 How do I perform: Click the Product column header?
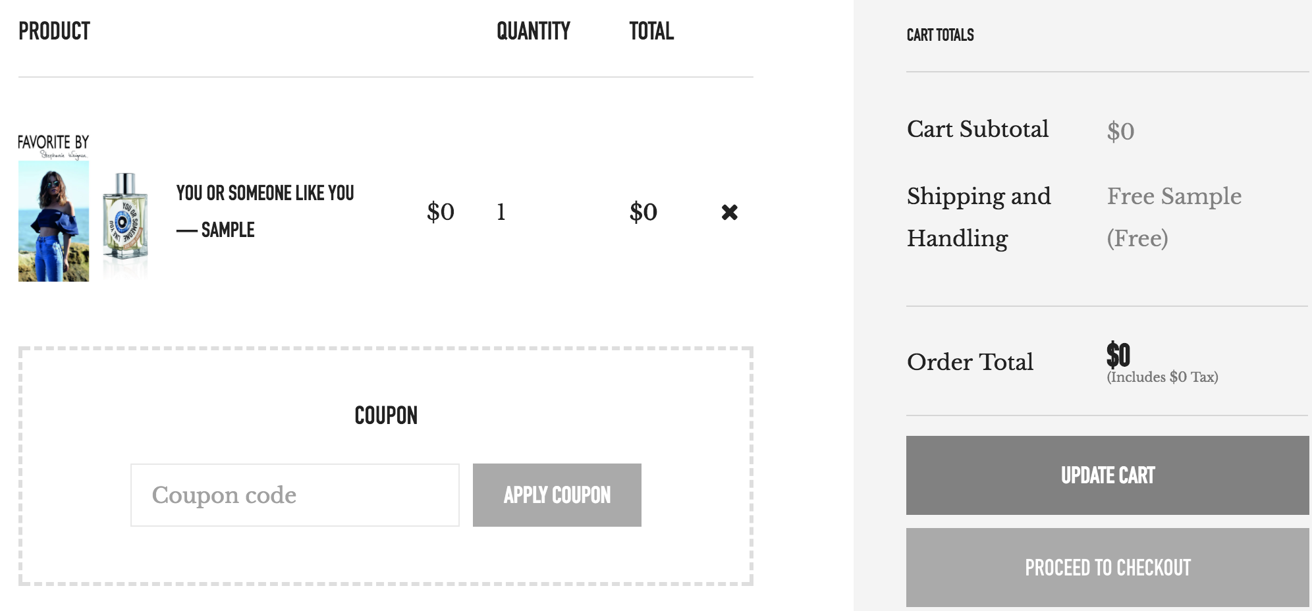point(54,31)
